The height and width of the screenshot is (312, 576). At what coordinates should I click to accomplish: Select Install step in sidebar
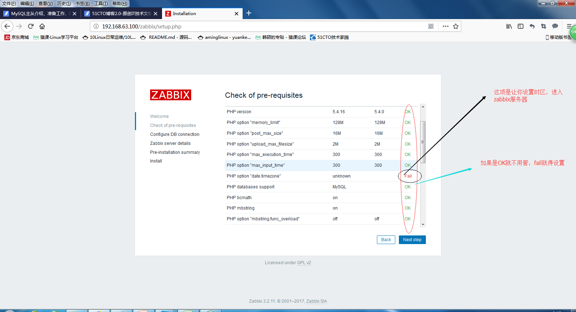[x=156, y=161]
